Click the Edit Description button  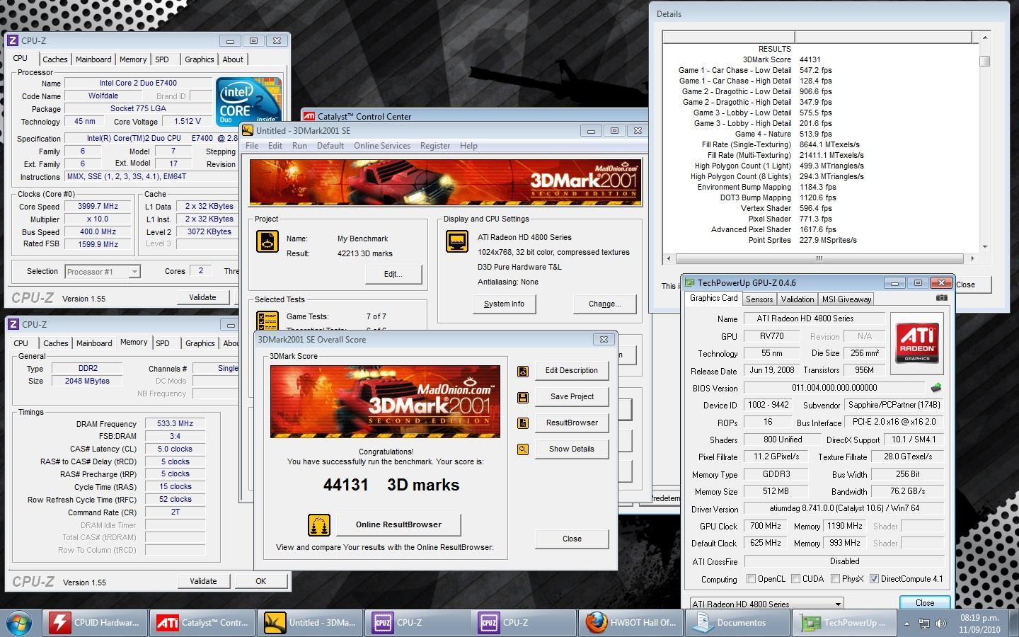572,370
